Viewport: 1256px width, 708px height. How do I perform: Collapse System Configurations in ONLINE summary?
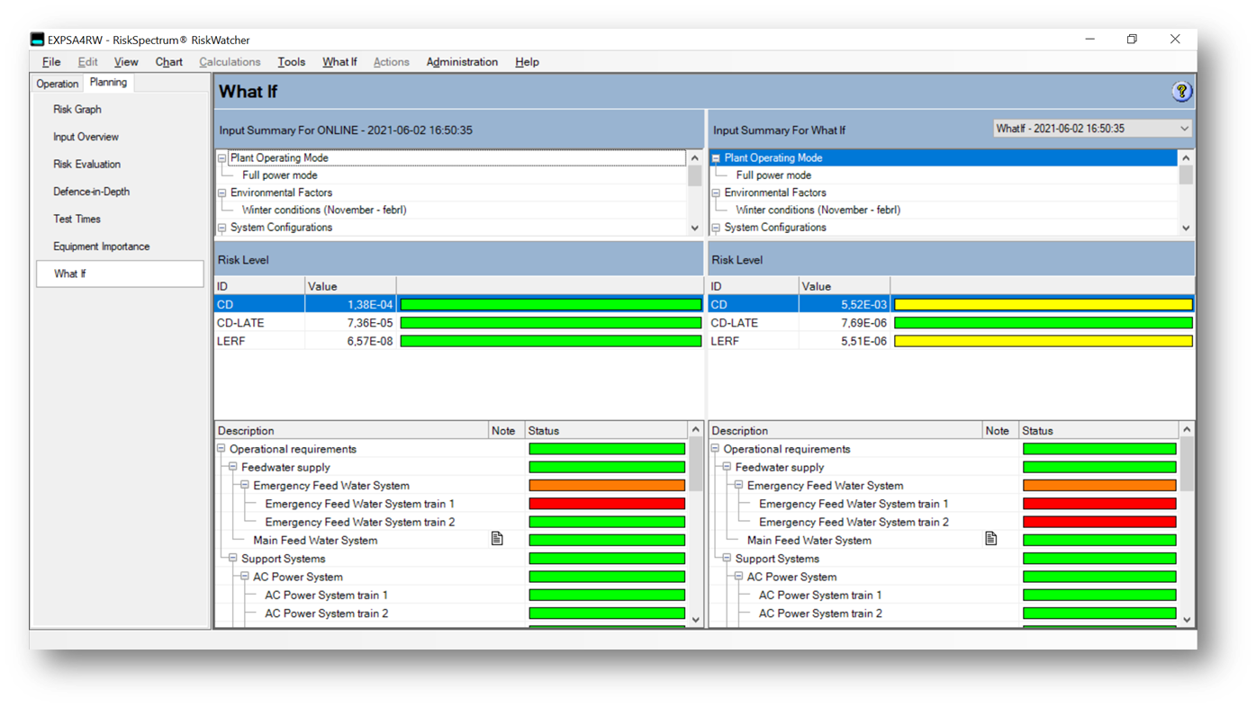pyautogui.click(x=221, y=229)
